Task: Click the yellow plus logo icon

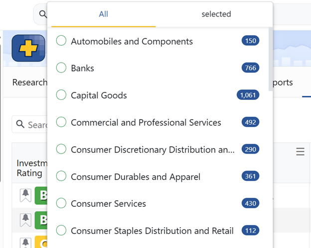Action: click(x=28, y=48)
